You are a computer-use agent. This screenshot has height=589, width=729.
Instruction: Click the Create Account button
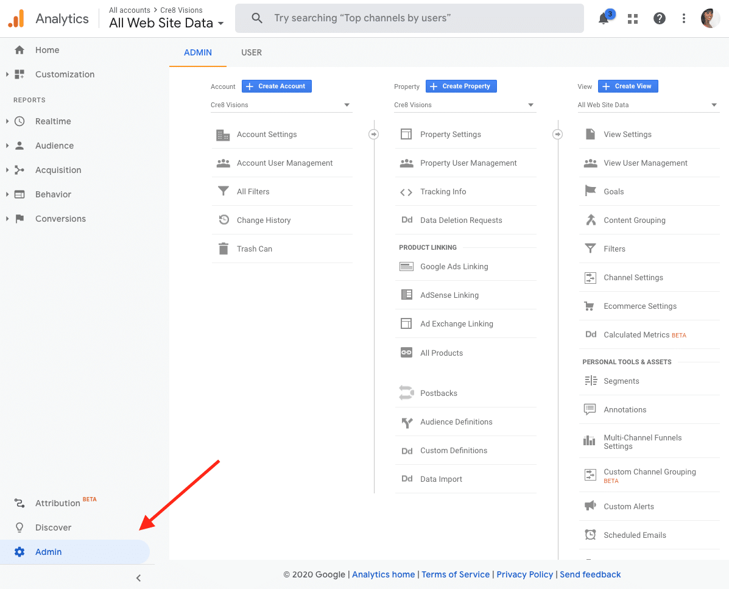click(276, 86)
